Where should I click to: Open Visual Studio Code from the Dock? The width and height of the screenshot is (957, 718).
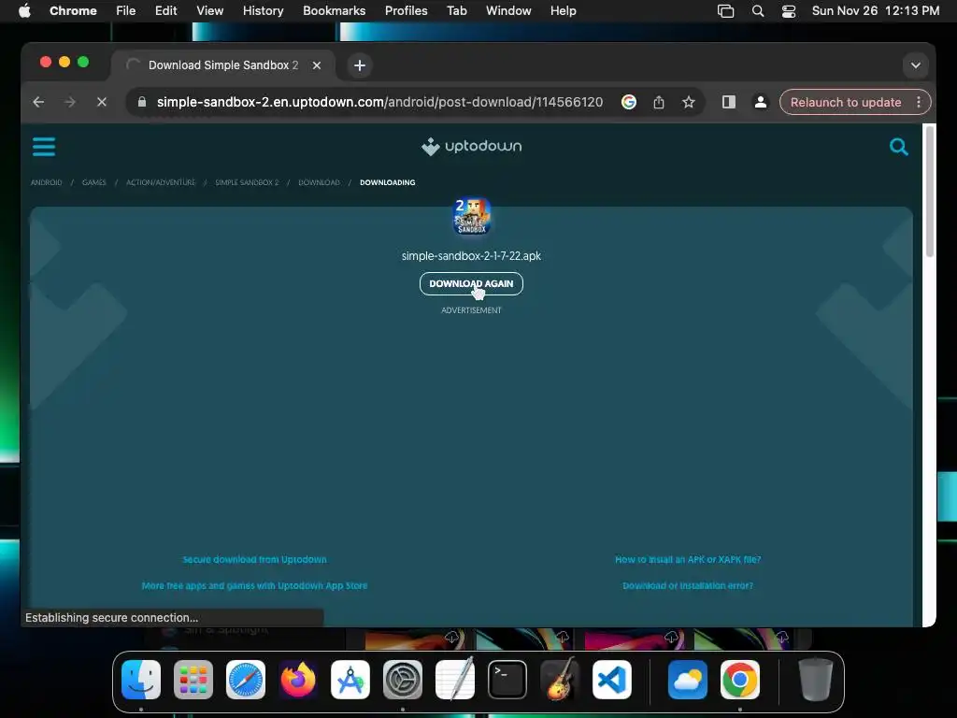pyautogui.click(x=612, y=680)
